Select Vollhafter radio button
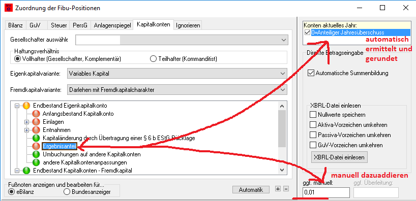Image resolution: width=416 pixels, height=201 pixels. point(17,59)
